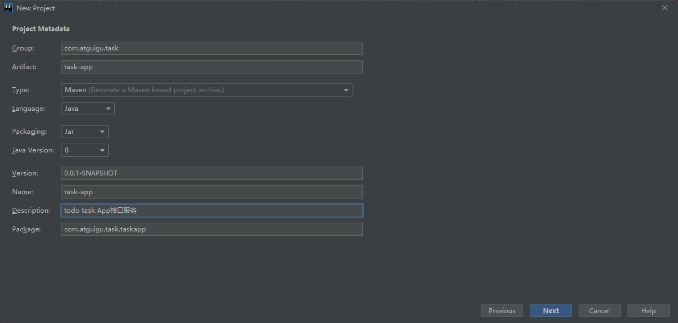The height and width of the screenshot is (323, 678).
Task: Close the New Project dialog
Action: [665, 8]
